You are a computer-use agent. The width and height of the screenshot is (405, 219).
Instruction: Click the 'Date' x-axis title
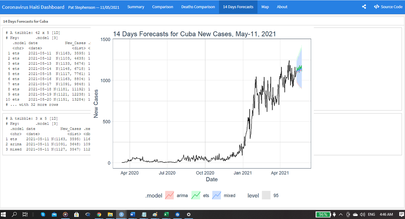212,180
